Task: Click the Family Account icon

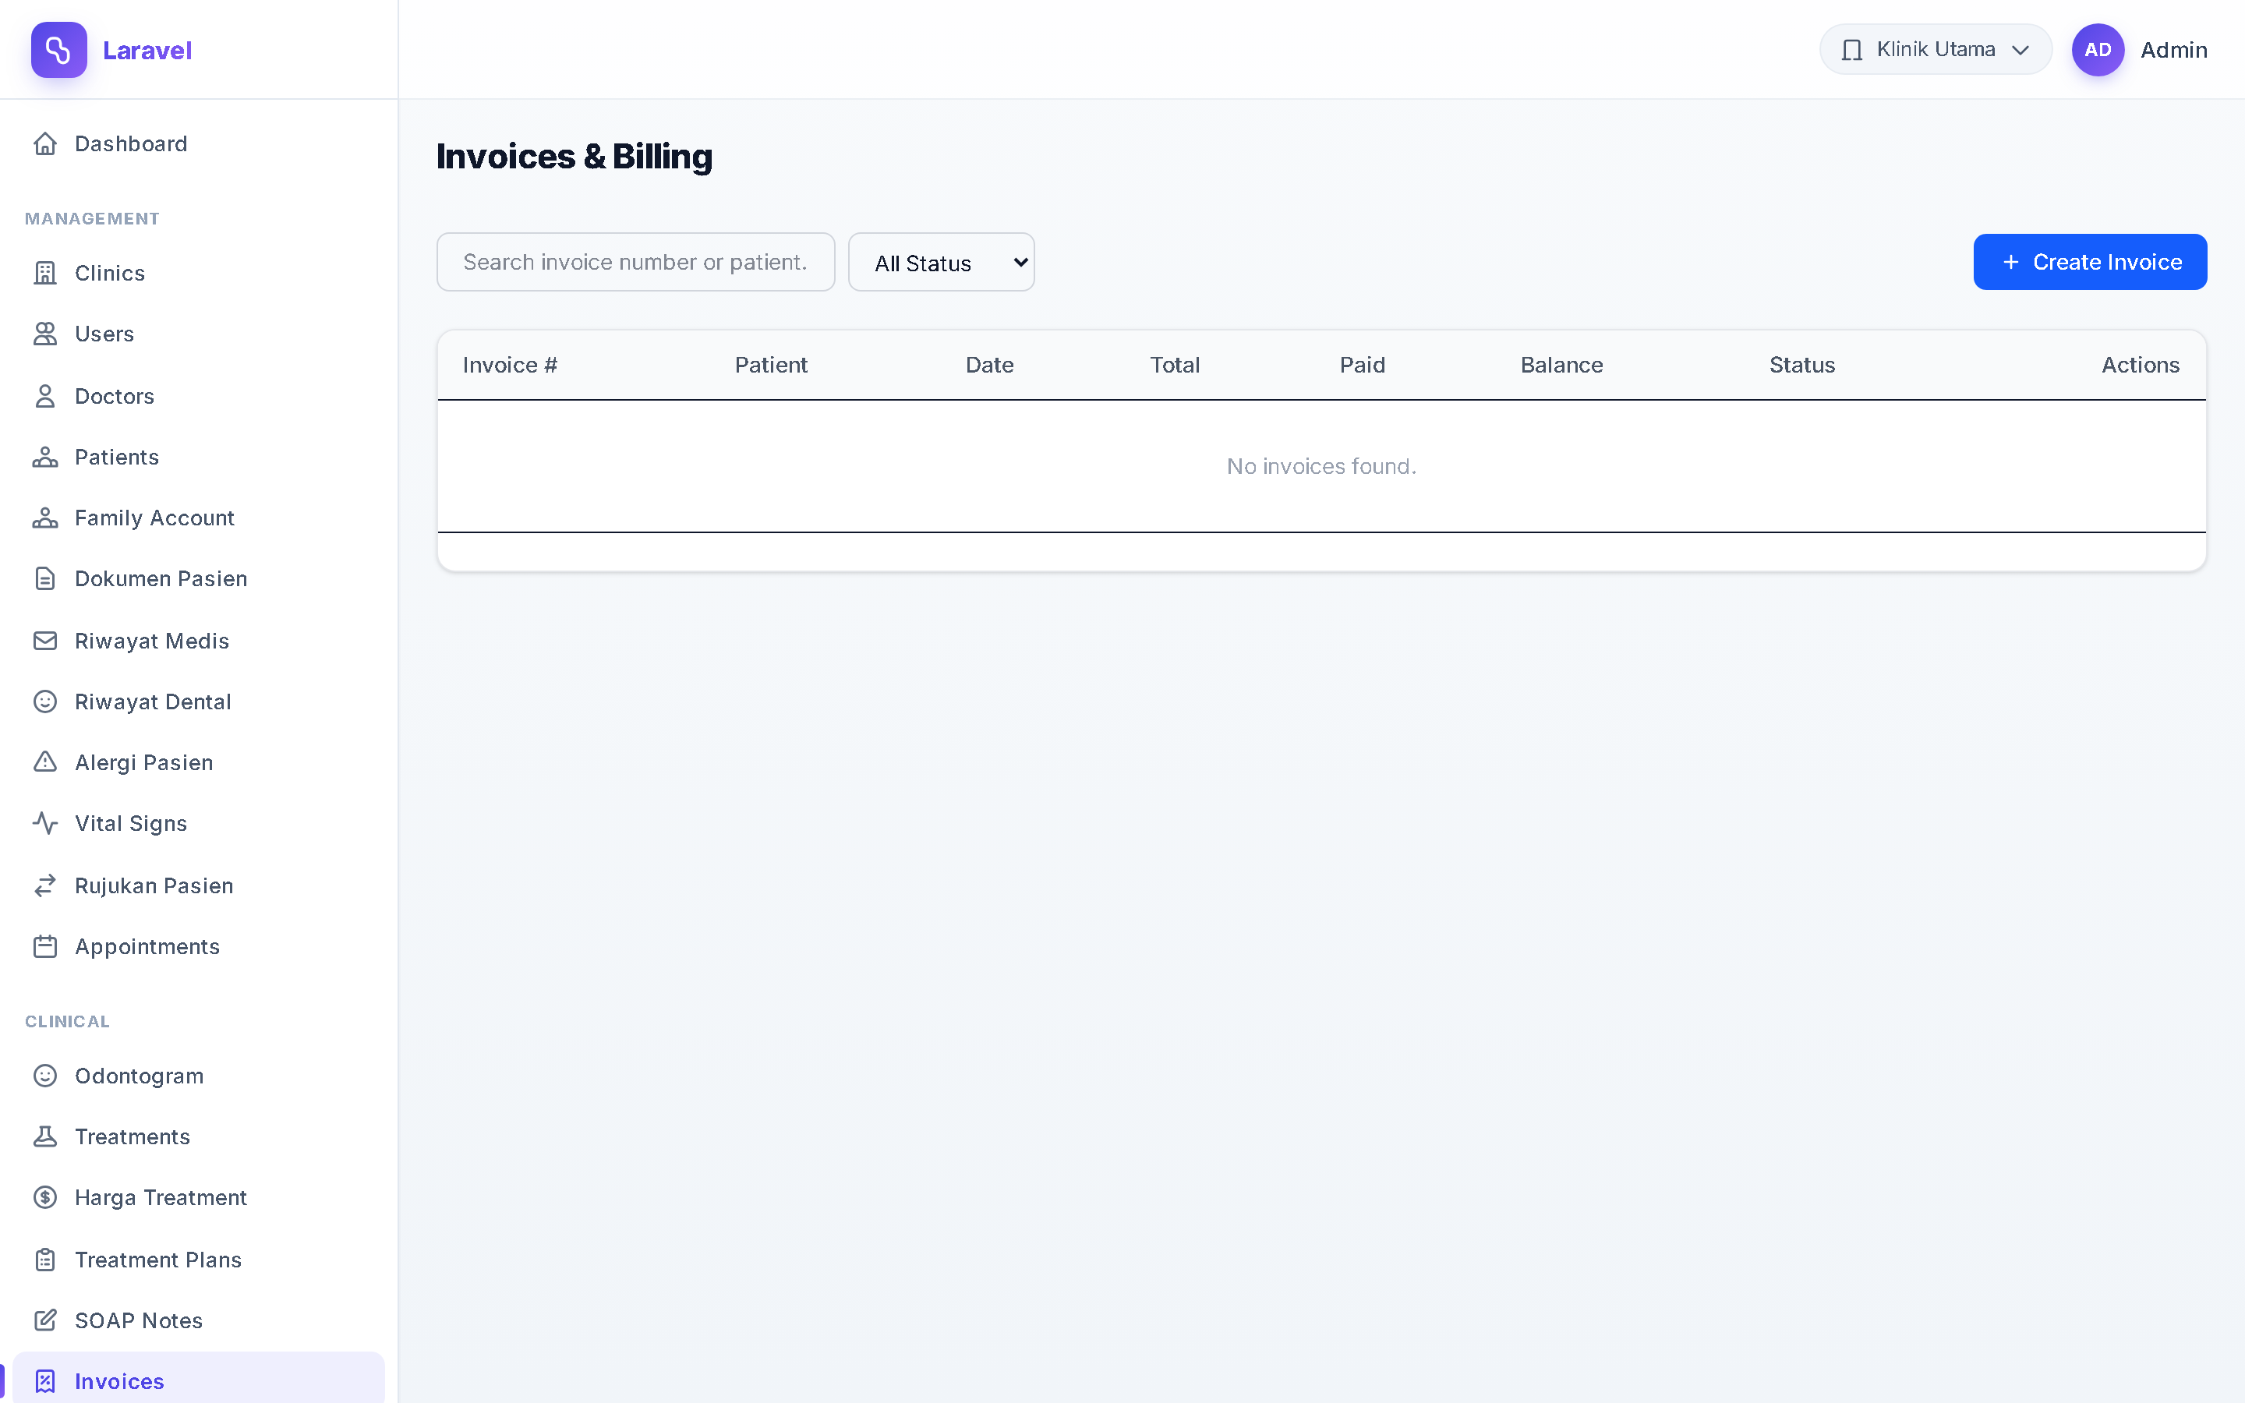Action: 44,518
